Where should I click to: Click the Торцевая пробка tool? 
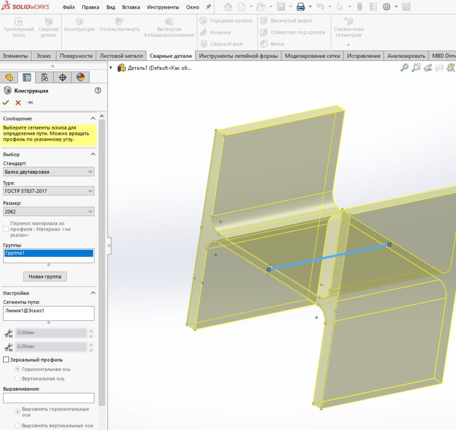pyautogui.click(x=226, y=20)
